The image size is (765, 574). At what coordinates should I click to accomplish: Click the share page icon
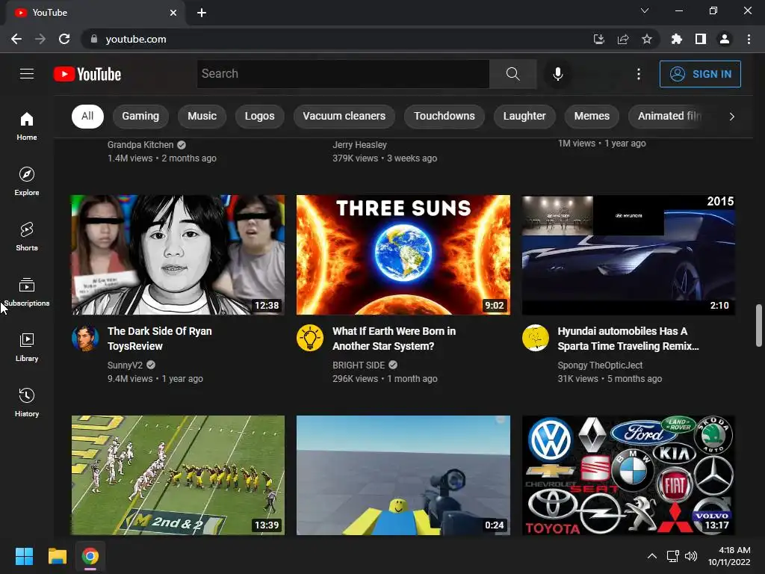coord(623,39)
